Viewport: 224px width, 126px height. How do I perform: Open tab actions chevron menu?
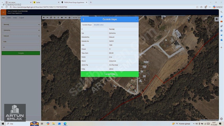(2, 3)
